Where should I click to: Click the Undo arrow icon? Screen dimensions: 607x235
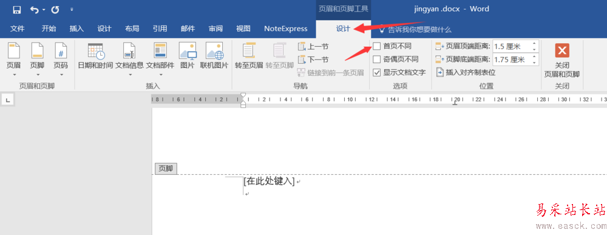pos(35,10)
